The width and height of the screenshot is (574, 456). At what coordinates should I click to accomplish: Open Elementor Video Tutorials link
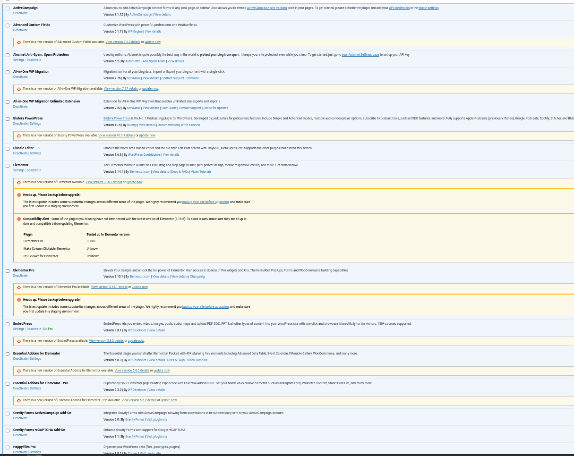[x=201, y=172]
